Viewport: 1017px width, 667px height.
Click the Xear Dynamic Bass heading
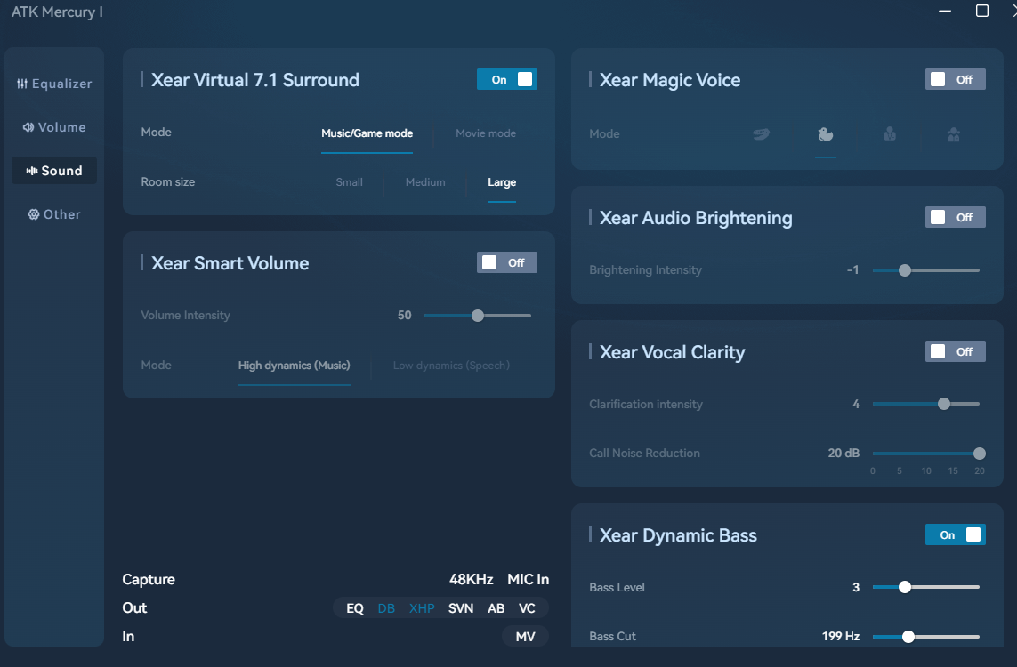coord(678,535)
